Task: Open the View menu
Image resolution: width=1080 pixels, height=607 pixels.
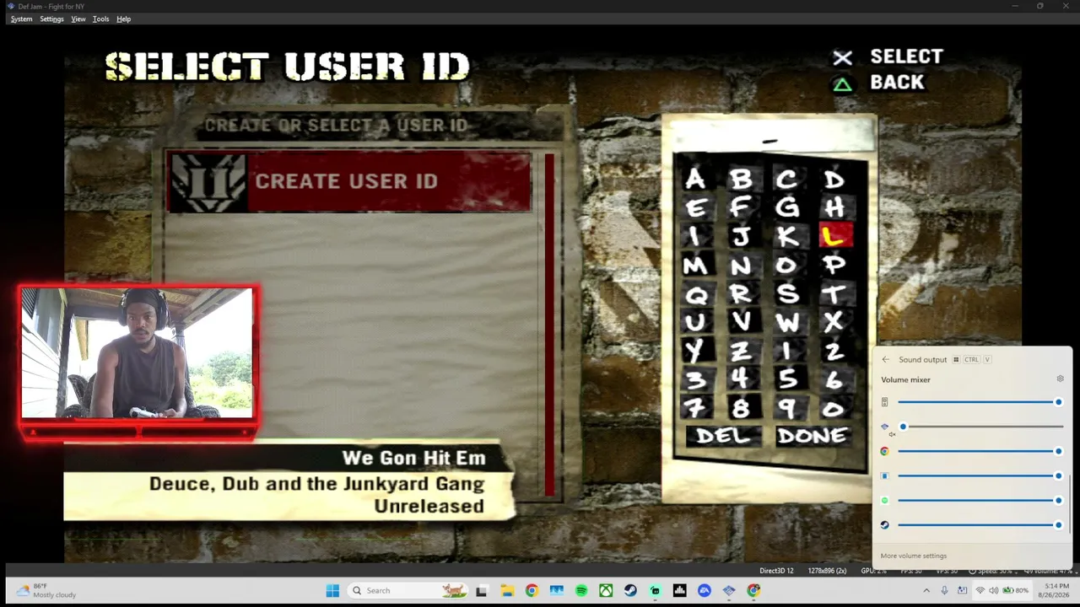Action: (78, 19)
